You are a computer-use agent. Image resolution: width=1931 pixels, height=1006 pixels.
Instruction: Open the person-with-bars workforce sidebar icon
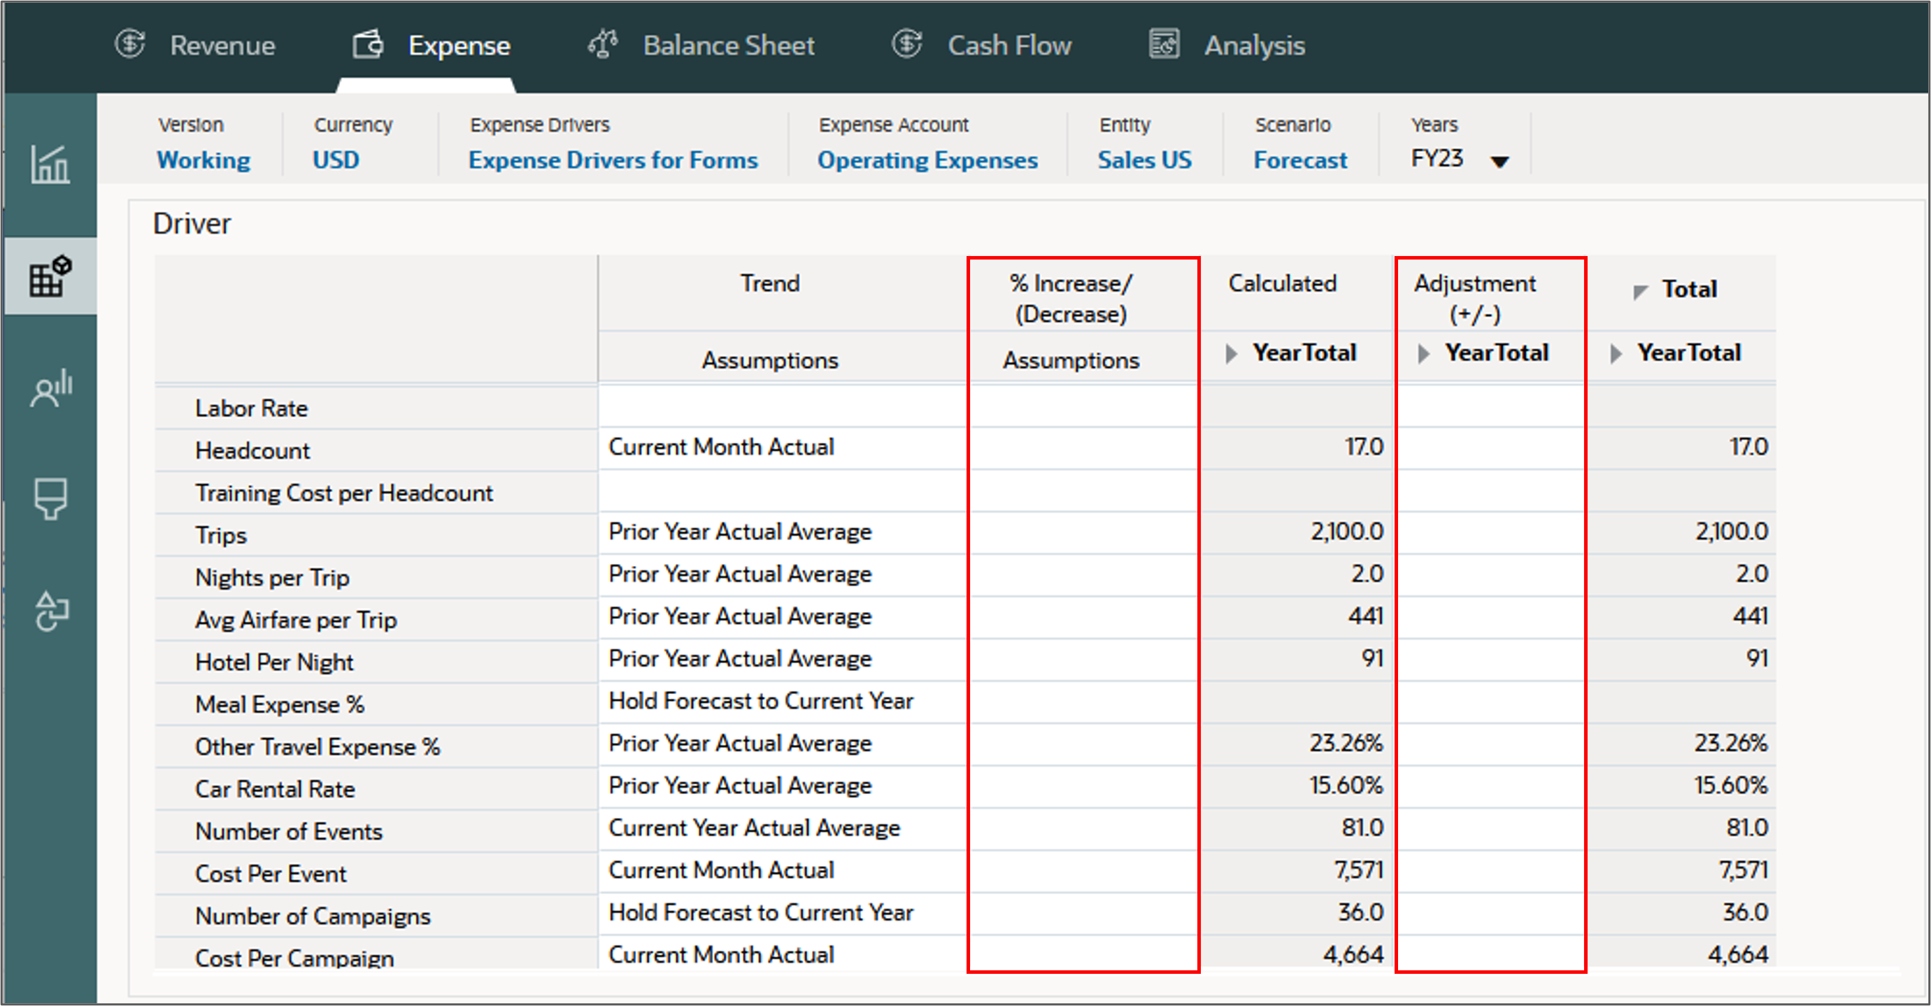tap(50, 388)
